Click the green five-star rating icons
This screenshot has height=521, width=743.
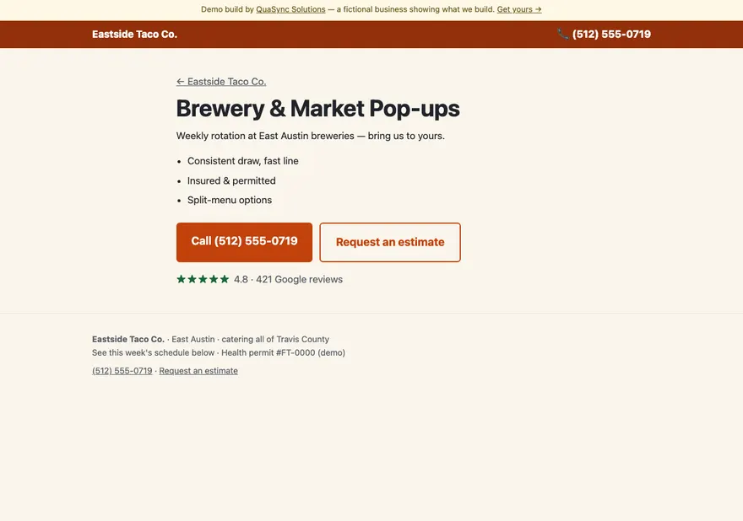pyautogui.click(x=203, y=279)
